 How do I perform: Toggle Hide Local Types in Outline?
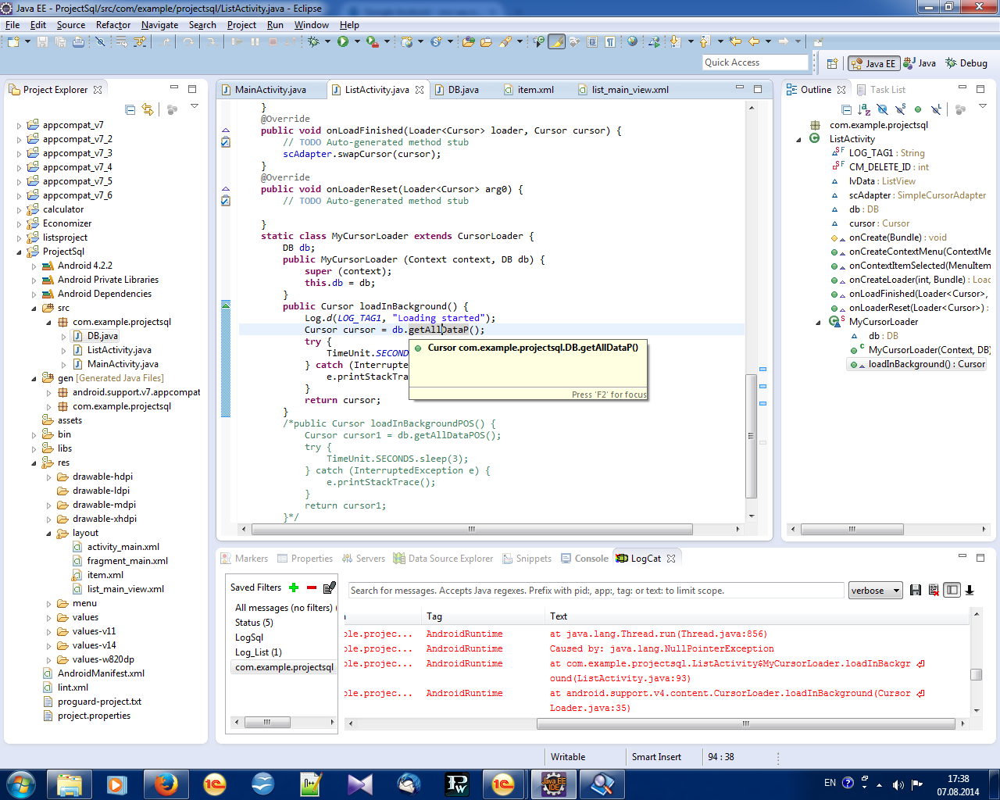point(936,109)
